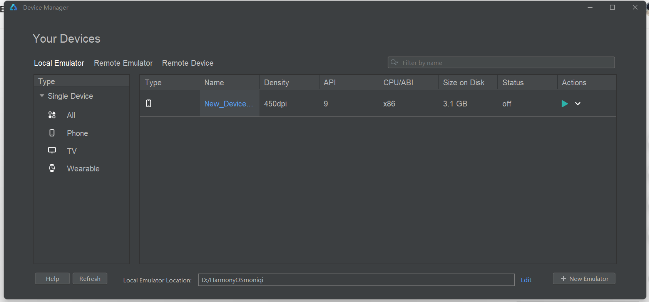This screenshot has width=649, height=302.
Task: Open actions dropdown arrow for New_Device
Action: pos(578,104)
